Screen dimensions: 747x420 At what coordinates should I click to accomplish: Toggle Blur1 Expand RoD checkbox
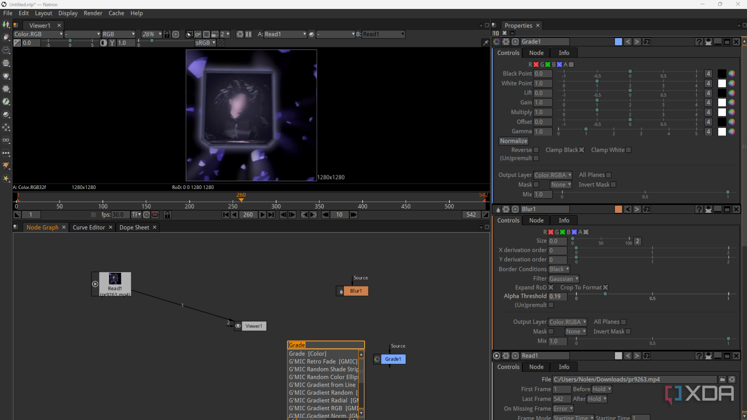point(551,287)
